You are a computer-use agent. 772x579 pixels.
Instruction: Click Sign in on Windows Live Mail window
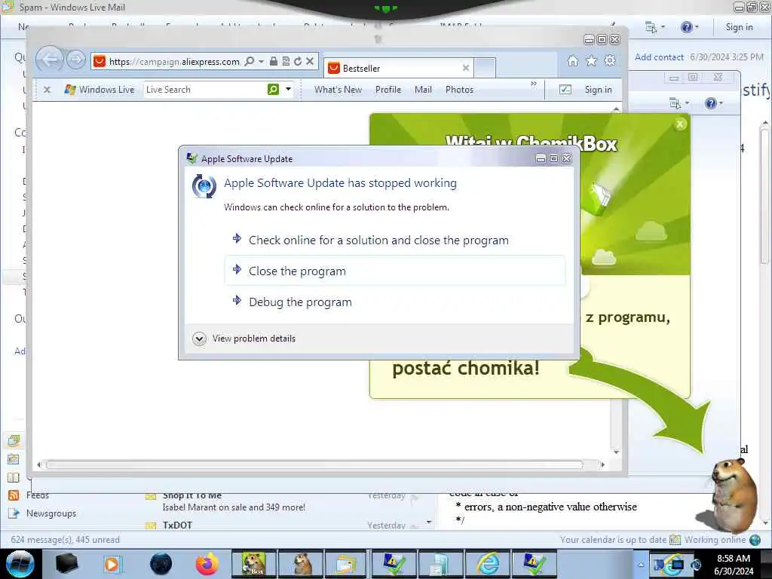(739, 27)
